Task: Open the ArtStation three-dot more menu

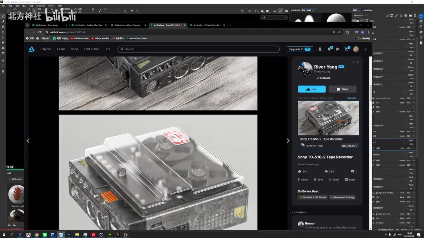Action: tap(366, 49)
